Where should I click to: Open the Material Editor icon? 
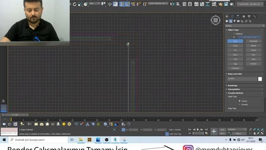(x=214, y=4)
